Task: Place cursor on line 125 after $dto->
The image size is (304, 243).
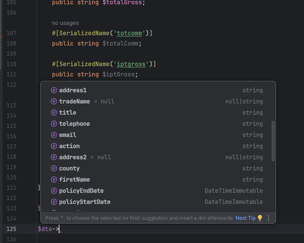Action: (60, 229)
